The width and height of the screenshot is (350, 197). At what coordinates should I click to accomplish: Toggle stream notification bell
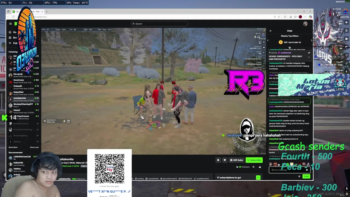(218, 160)
